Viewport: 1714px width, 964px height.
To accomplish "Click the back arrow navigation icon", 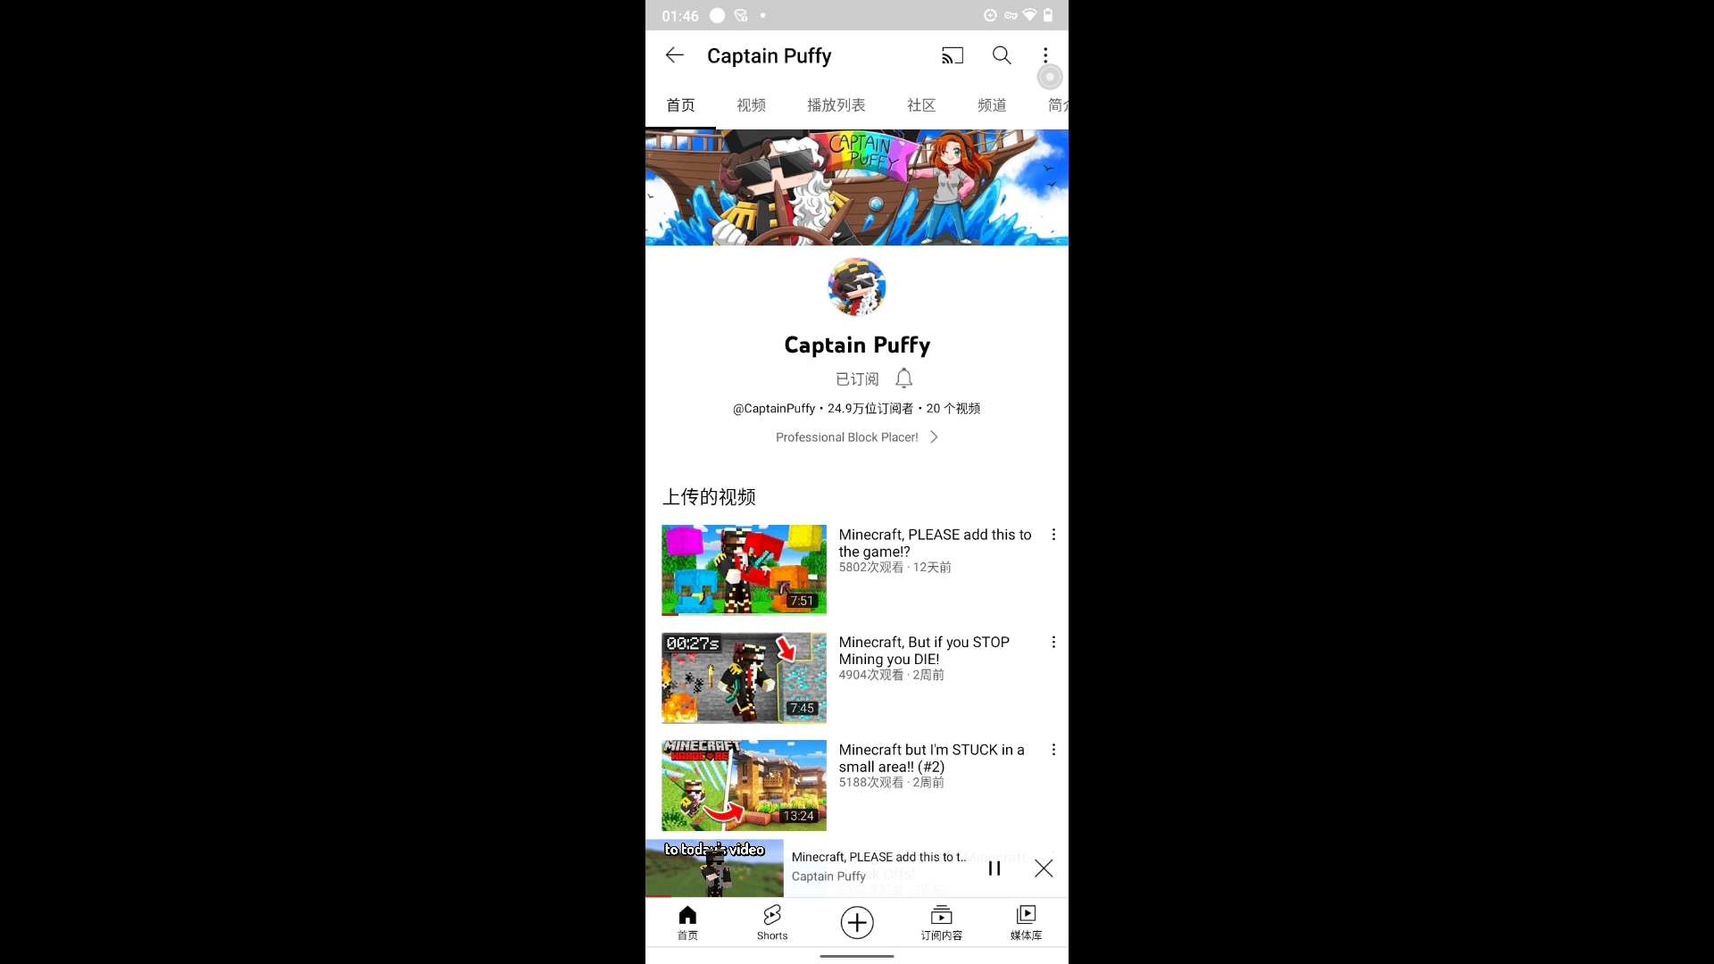I will click(x=673, y=55).
